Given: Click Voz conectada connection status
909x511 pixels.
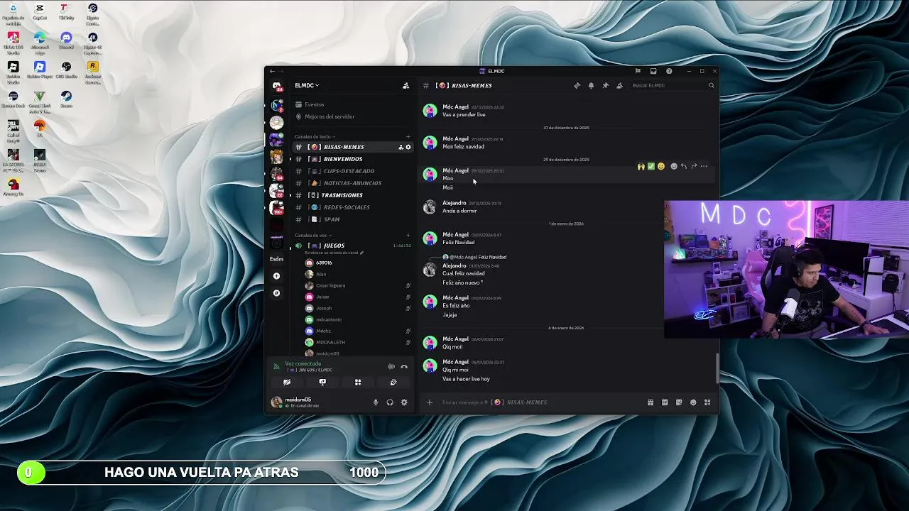Looking at the screenshot, I should tap(303, 363).
